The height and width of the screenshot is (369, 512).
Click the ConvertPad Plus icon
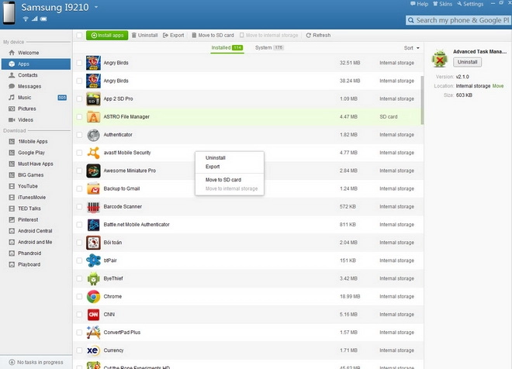pyautogui.click(x=93, y=332)
